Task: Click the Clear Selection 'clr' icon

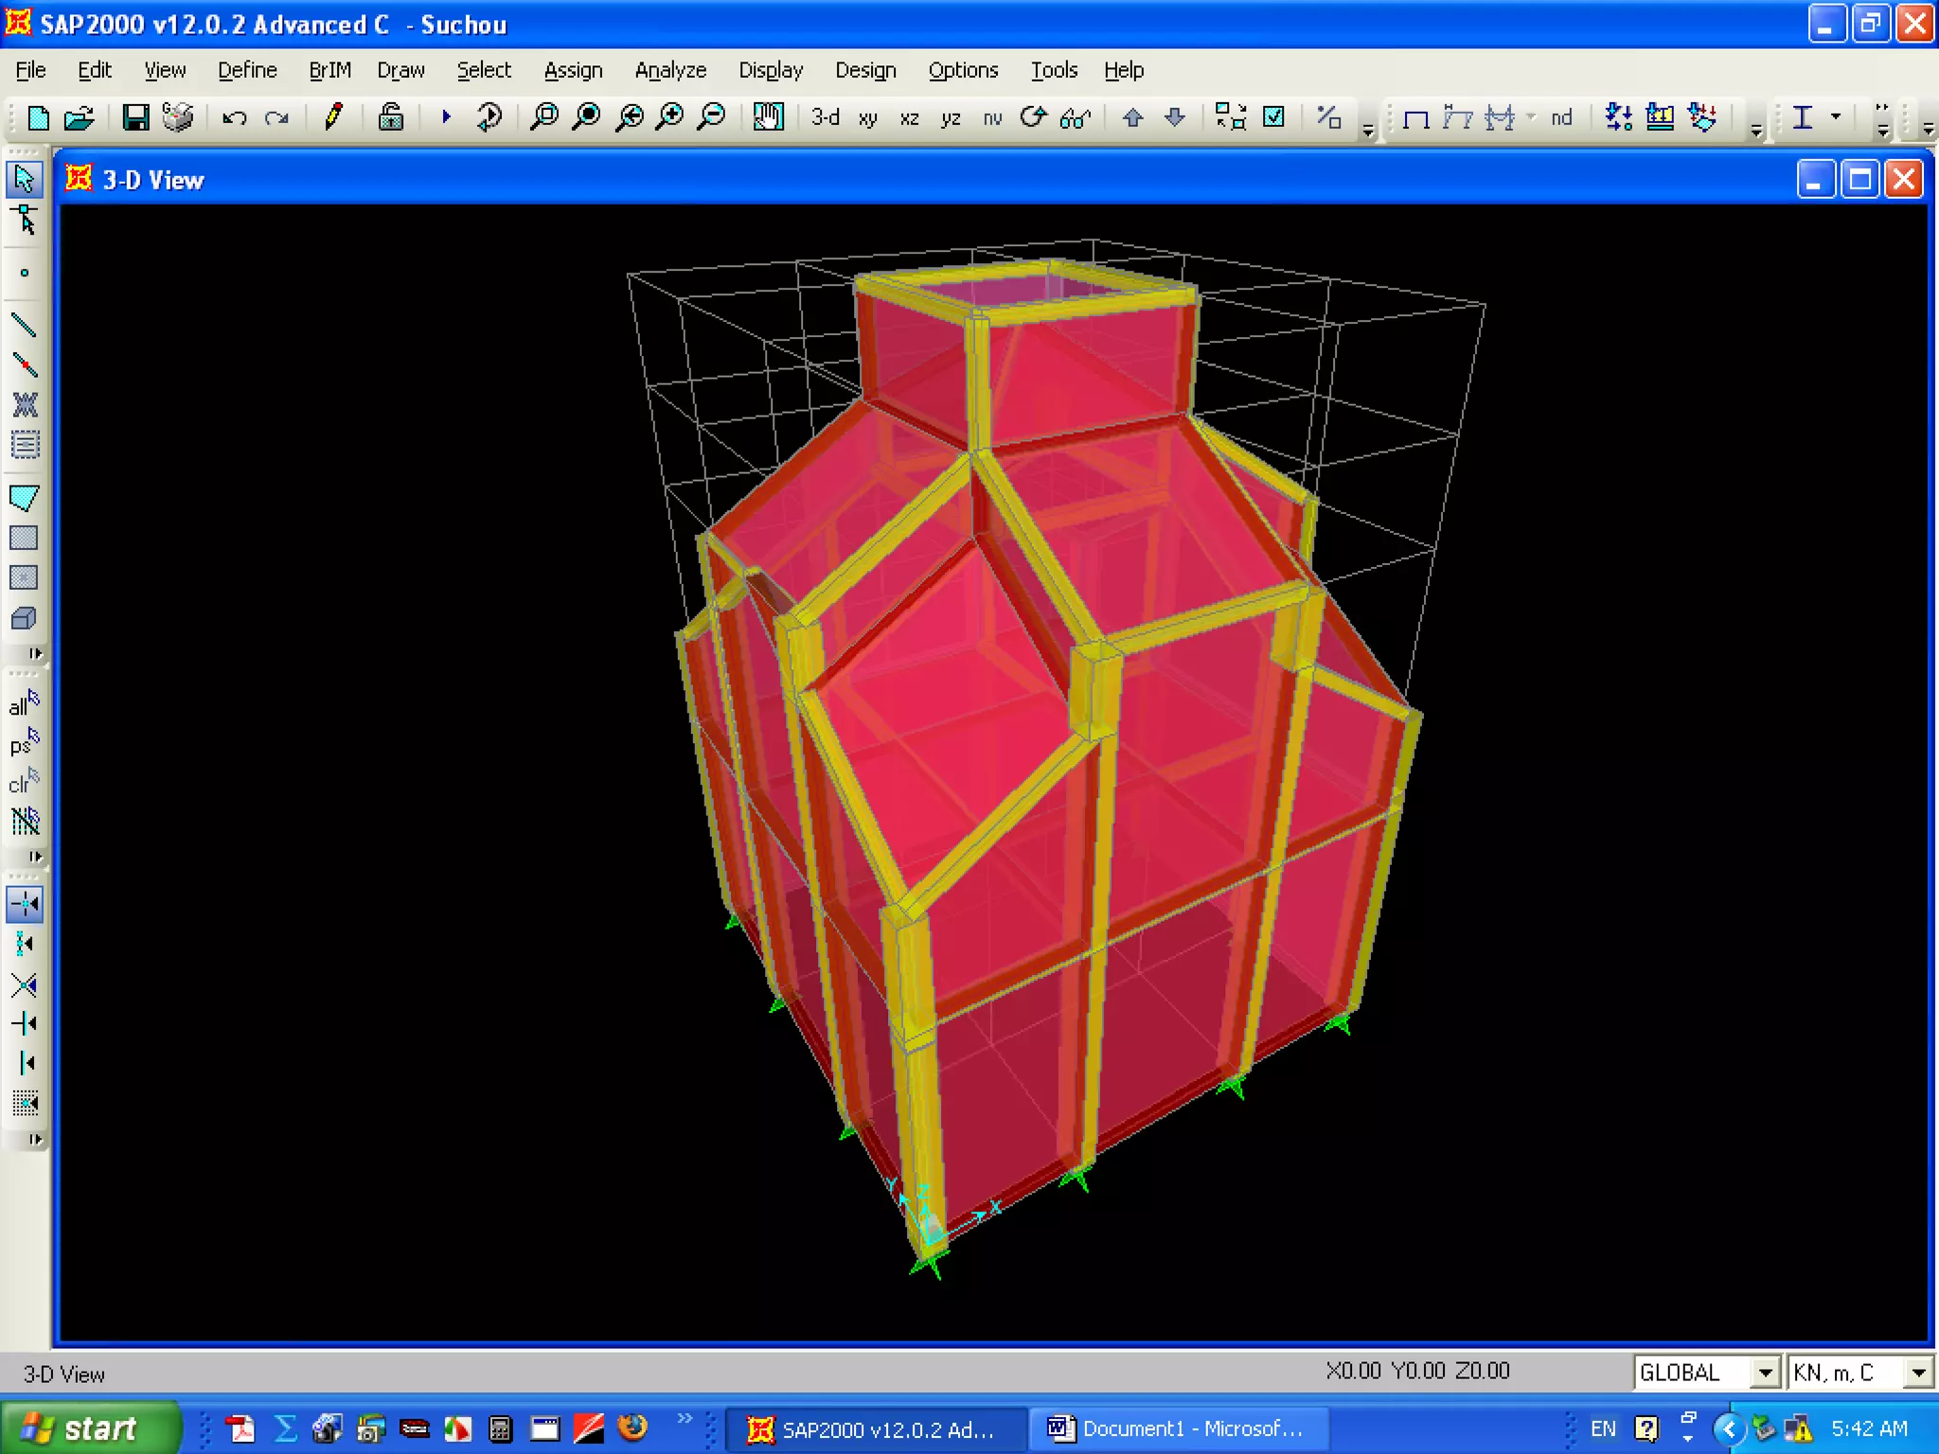Action: pos(25,782)
